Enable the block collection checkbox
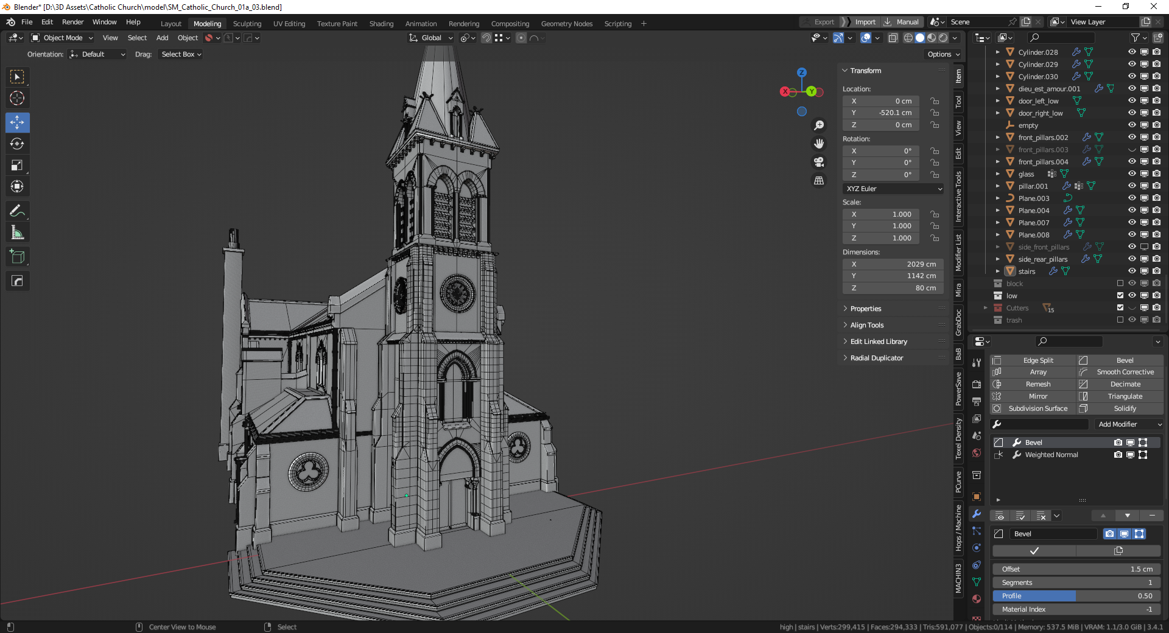The width and height of the screenshot is (1169, 633). 1120,284
